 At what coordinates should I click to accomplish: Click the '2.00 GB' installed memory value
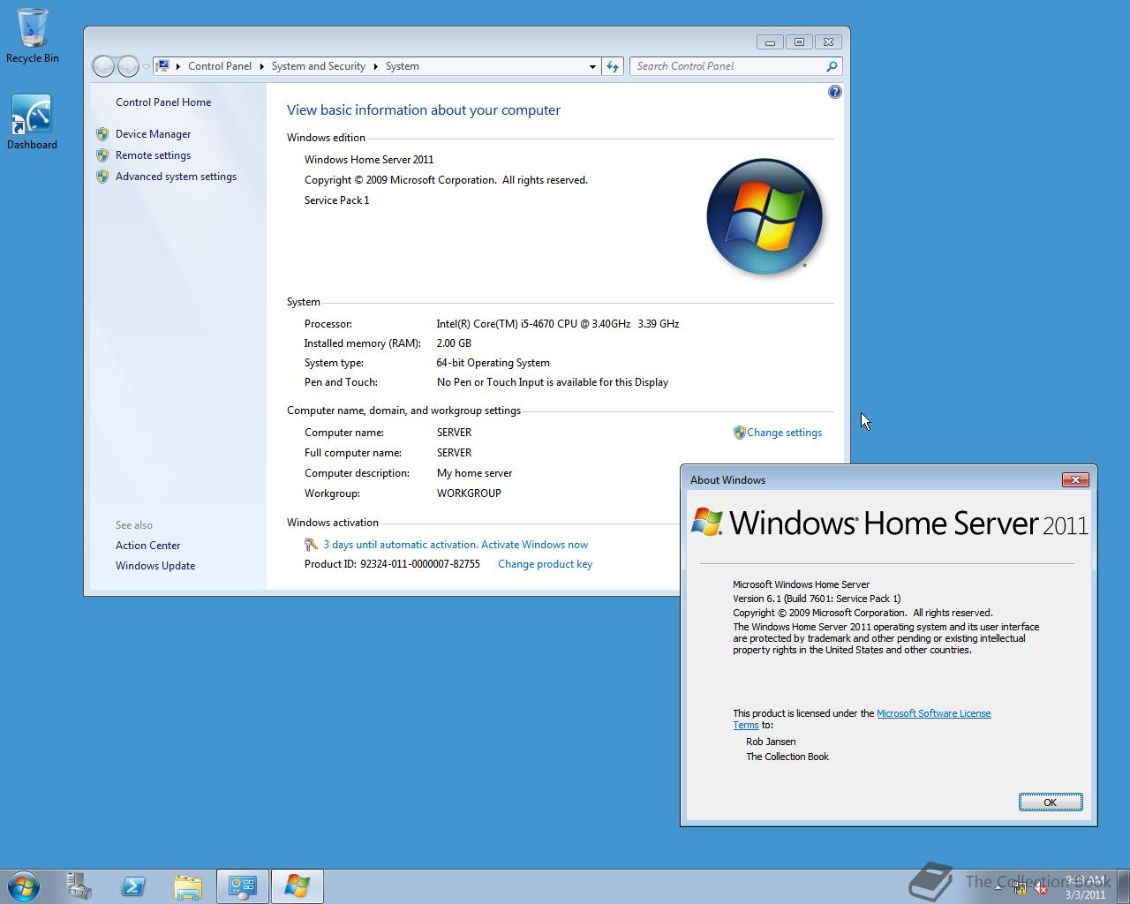pyautogui.click(x=454, y=343)
